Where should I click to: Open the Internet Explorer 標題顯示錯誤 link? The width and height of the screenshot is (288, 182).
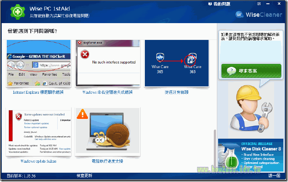coord(39,92)
